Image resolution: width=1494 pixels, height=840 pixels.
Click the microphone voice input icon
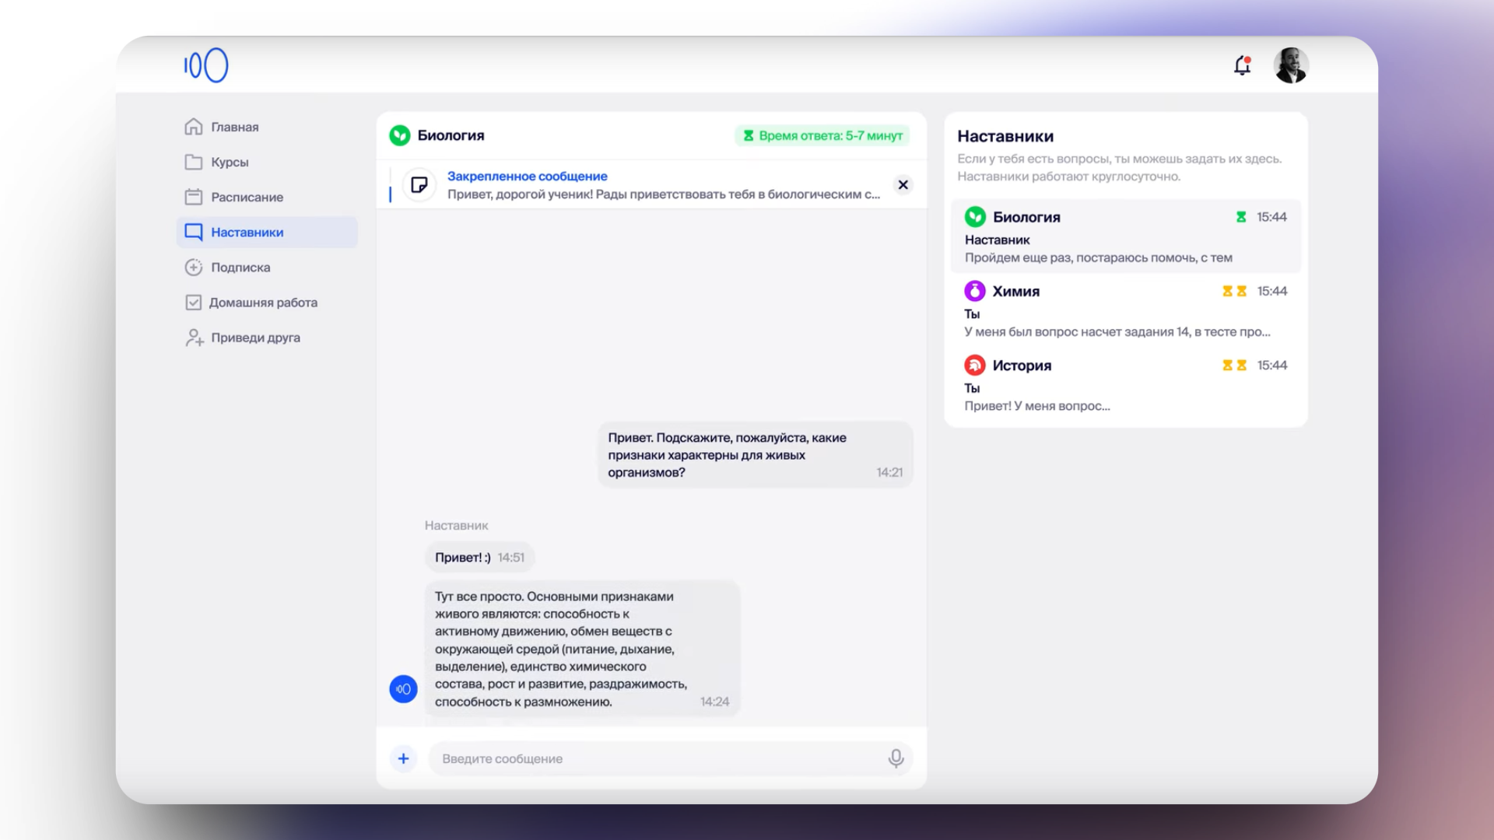pyautogui.click(x=896, y=758)
